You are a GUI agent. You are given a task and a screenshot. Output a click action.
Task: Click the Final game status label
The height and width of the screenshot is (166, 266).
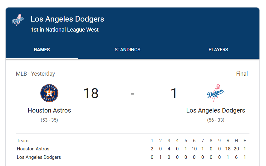click(x=242, y=74)
